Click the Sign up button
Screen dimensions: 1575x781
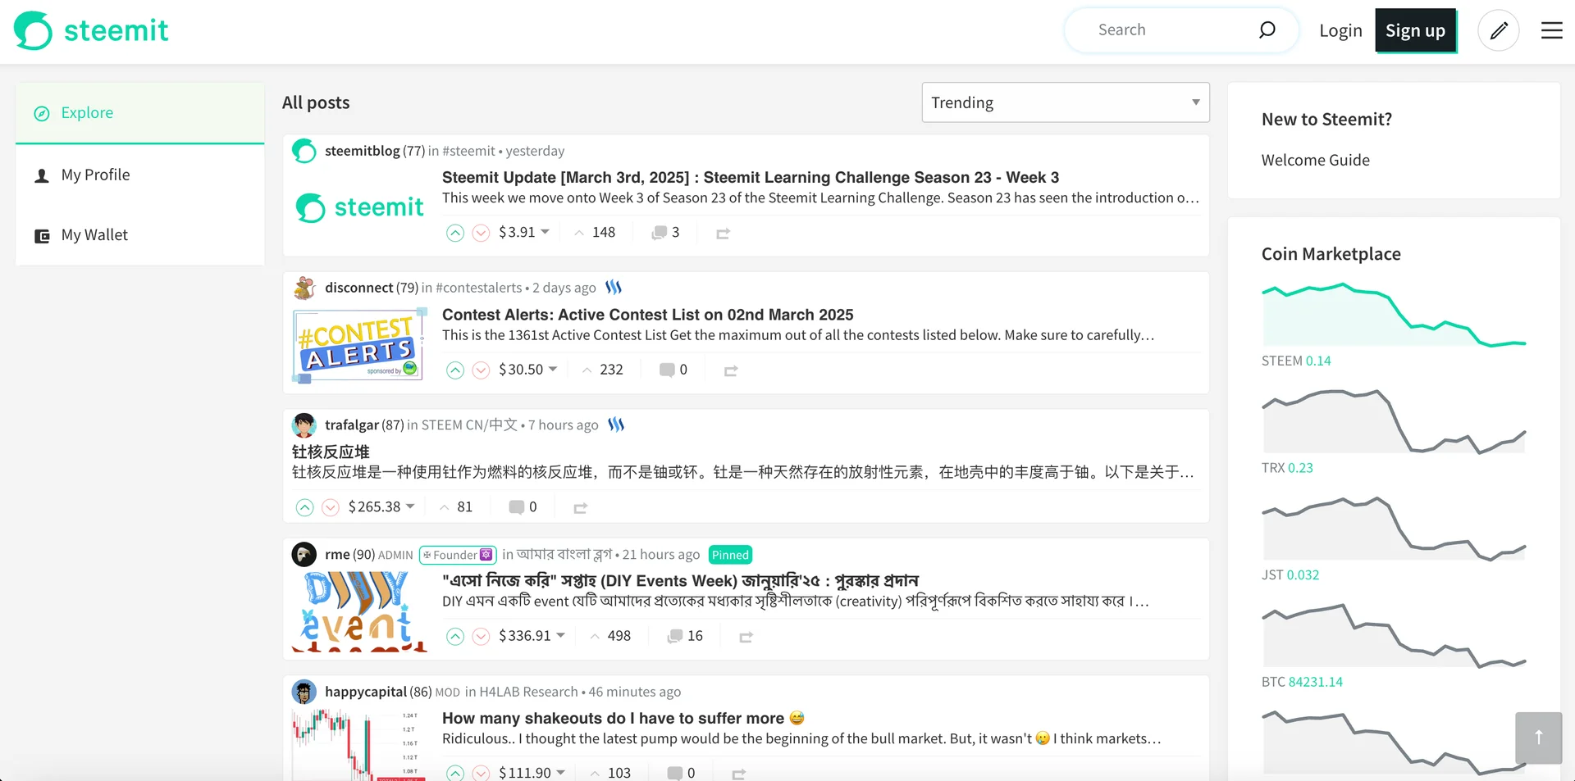pos(1415,30)
